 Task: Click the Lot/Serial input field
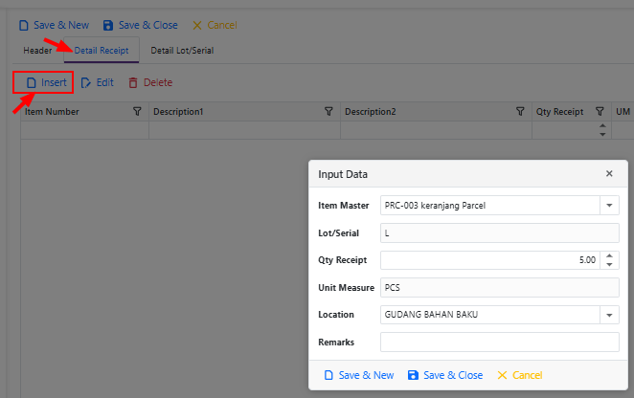pyautogui.click(x=500, y=233)
